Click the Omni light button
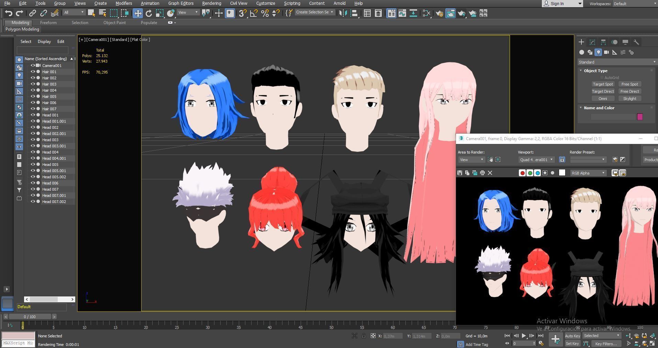 pos(603,99)
